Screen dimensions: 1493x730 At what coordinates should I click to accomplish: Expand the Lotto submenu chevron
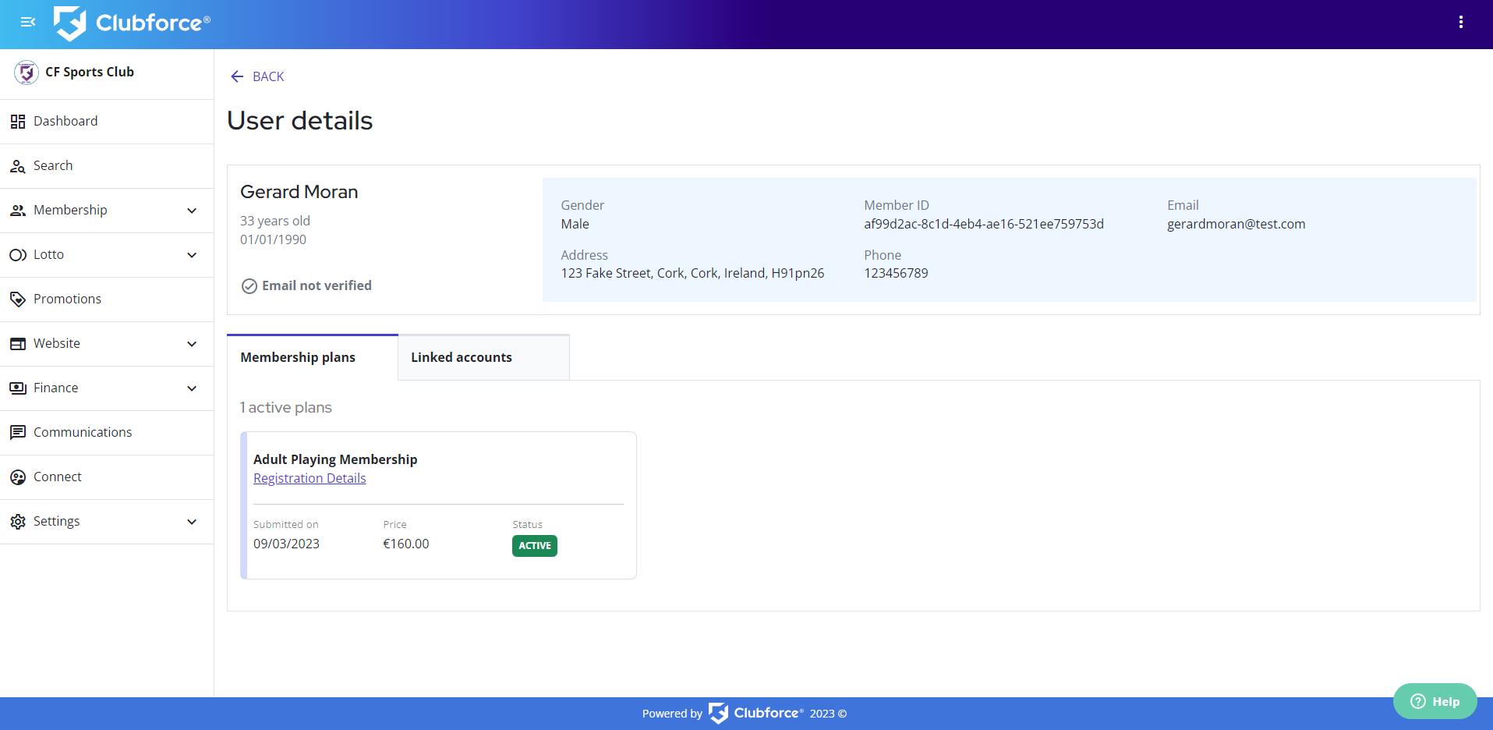192,255
